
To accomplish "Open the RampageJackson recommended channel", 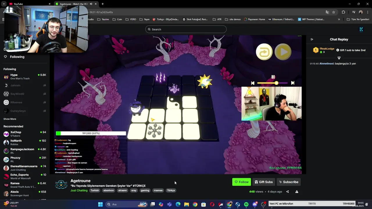I will (25, 151).
